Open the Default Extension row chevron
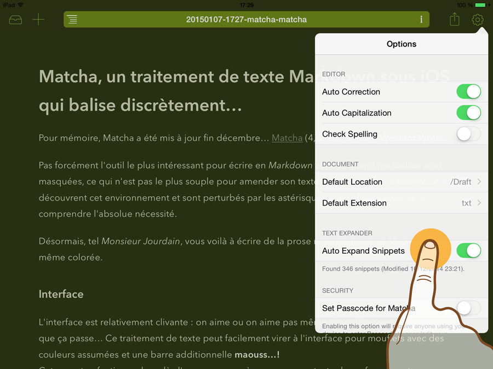493x369 pixels. [479, 203]
